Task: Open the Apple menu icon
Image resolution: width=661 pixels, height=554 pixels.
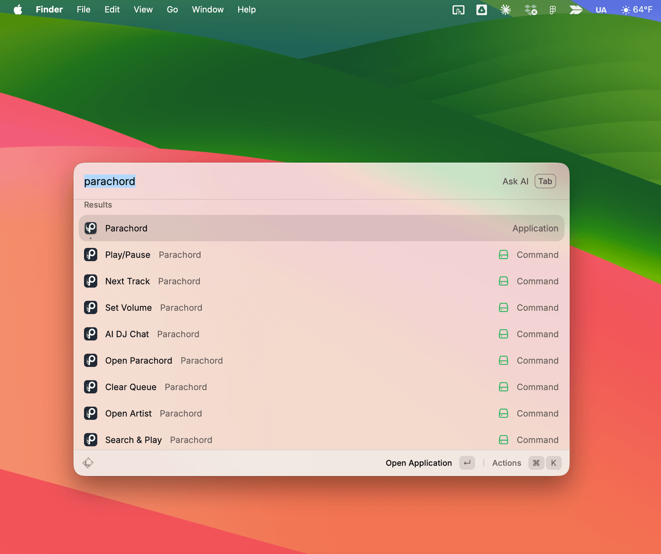Action: pyautogui.click(x=17, y=10)
